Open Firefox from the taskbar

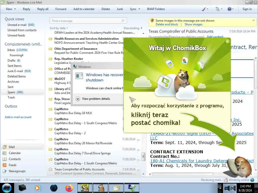tap(69, 188)
